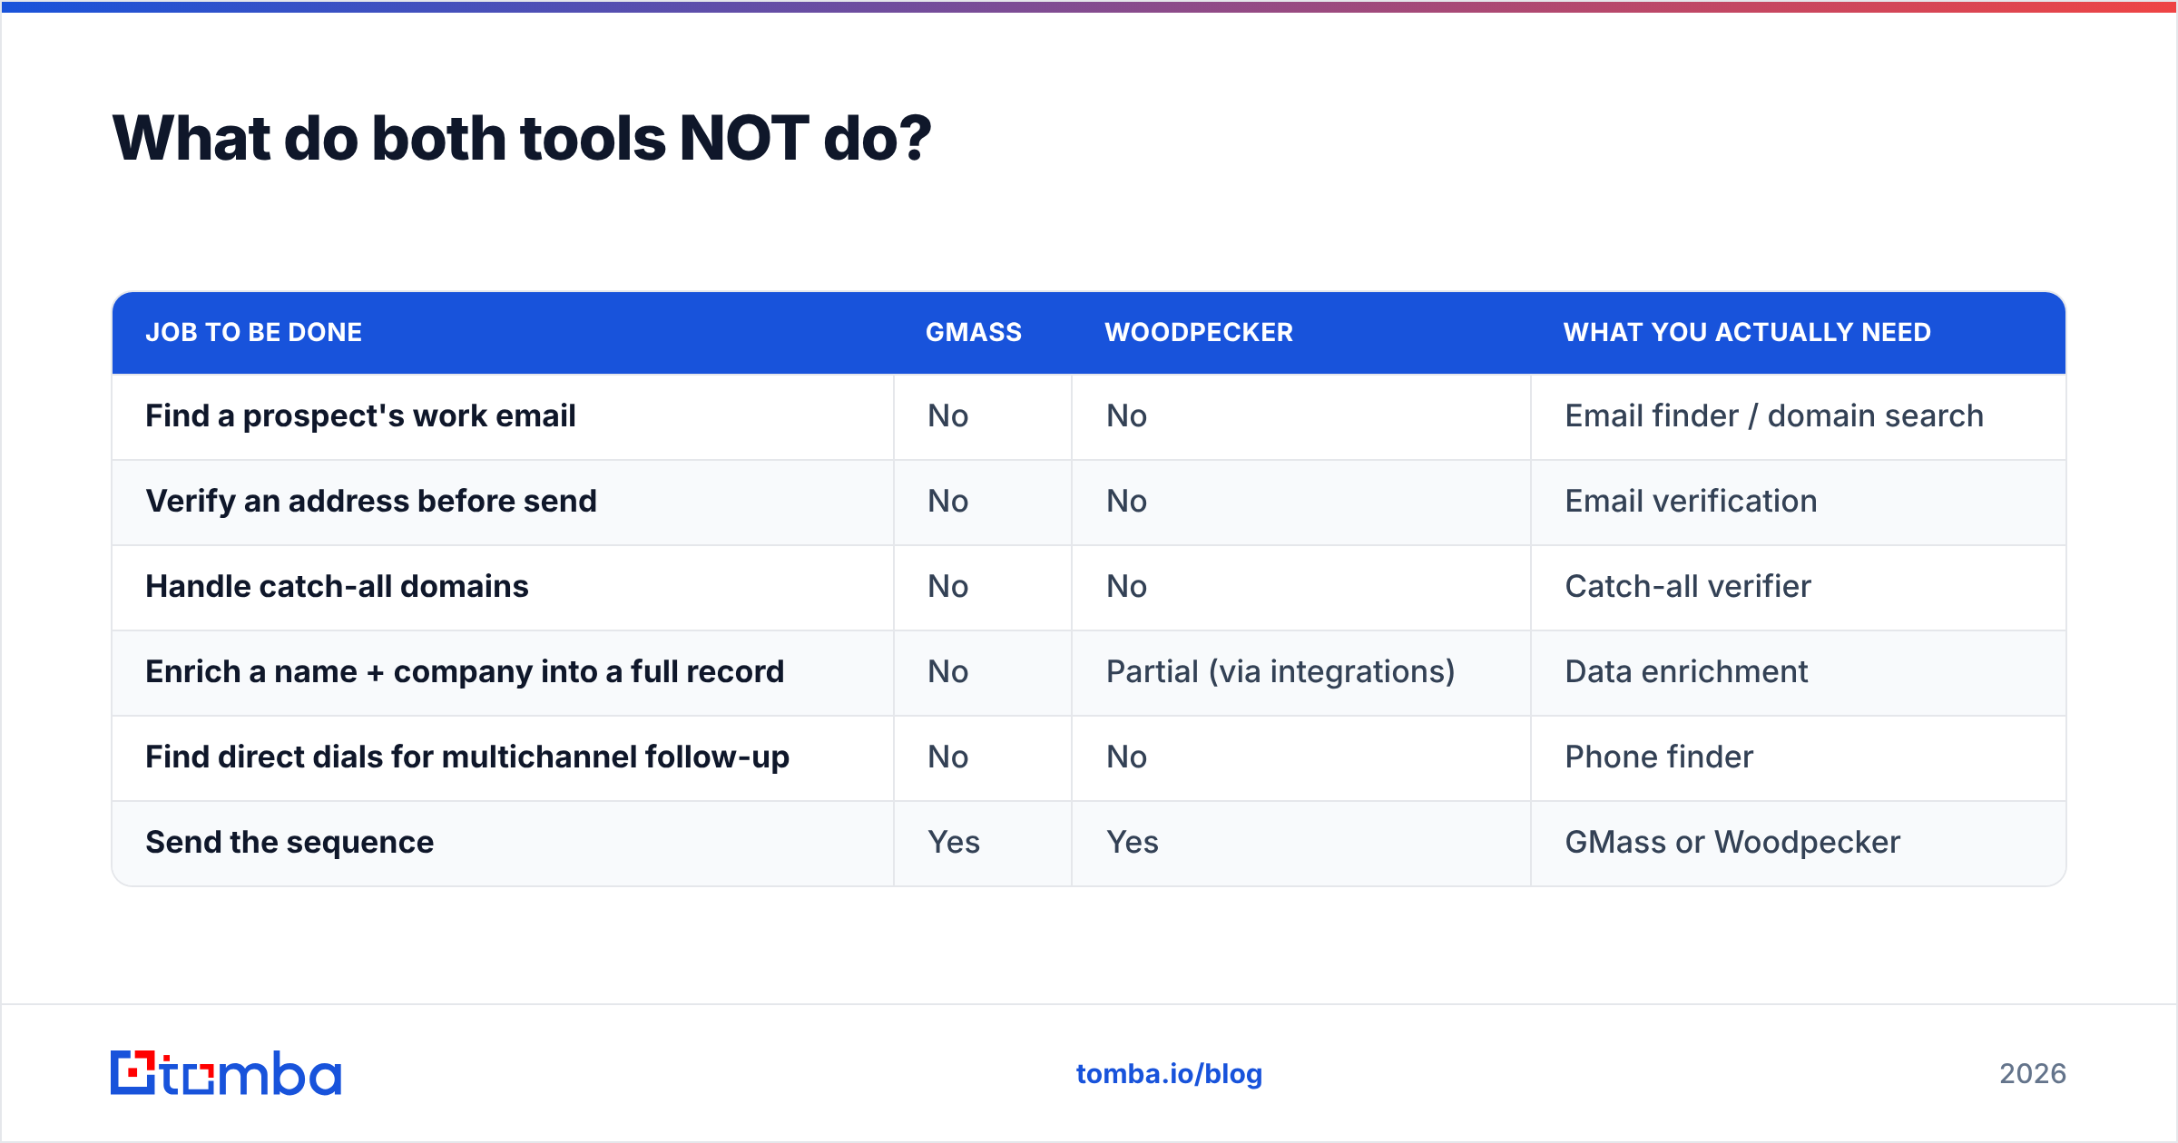Click the heading 'What do both tools NOT do?'
Image resolution: width=2178 pixels, height=1143 pixels.
click(522, 138)
